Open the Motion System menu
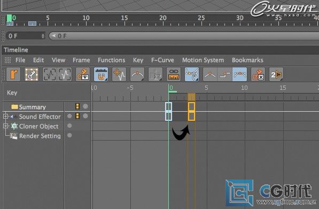Viewport: 319px width, 209px height. [x=203, y=60]
